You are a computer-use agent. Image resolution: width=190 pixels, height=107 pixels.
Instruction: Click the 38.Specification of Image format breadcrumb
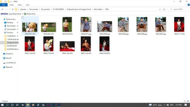coord(79,9)
